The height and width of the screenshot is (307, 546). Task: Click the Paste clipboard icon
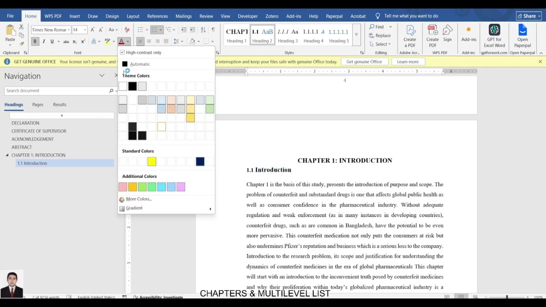(x=10, y=31)
